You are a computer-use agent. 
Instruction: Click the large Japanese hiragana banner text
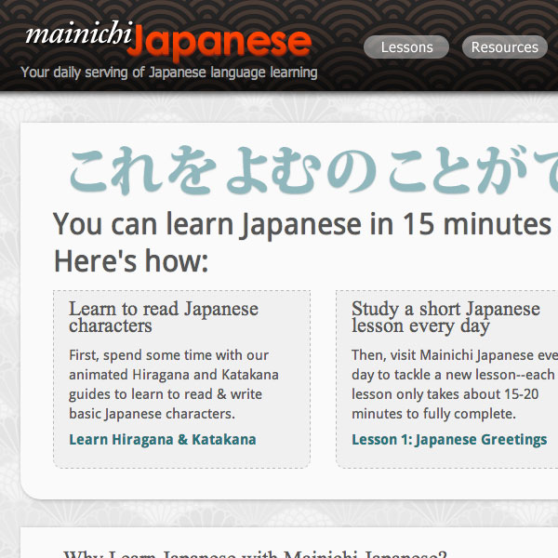pyautogui.click(x=314, y=170)
